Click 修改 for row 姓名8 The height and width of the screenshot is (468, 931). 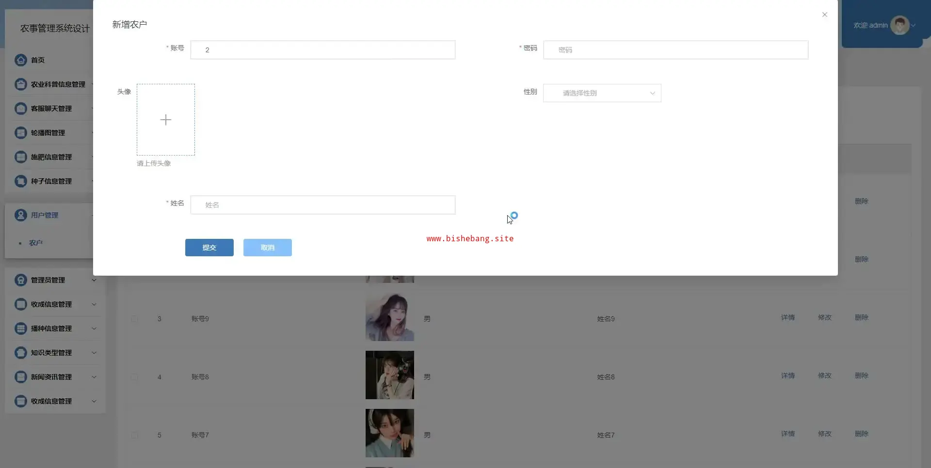point(825,376)
